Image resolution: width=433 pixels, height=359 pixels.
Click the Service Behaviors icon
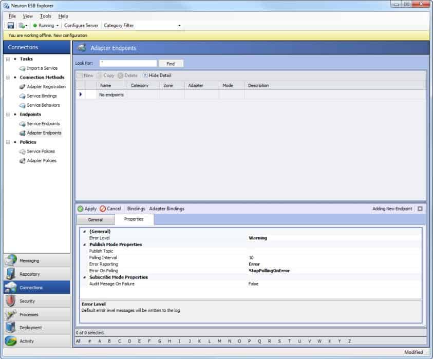click(x=23, y=105)
